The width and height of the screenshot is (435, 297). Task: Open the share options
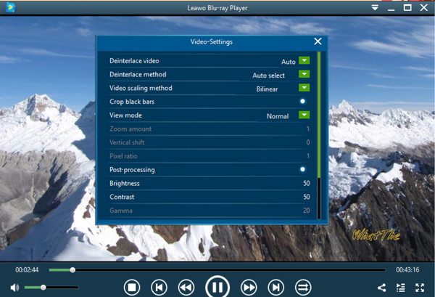[382, 288]
